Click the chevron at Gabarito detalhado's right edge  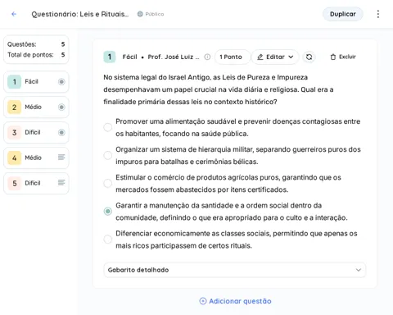click(359, 270)
